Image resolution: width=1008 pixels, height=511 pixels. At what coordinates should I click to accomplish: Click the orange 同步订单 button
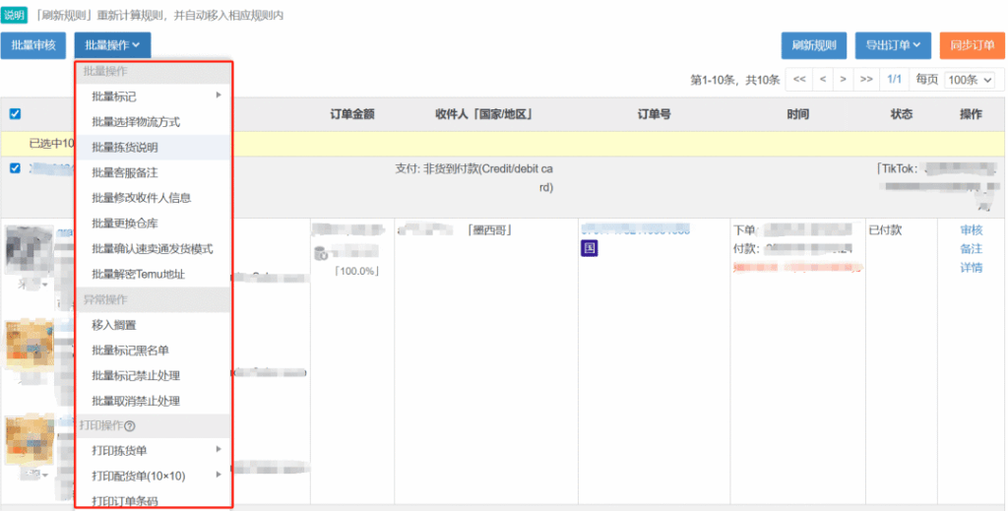coord(971,44)
